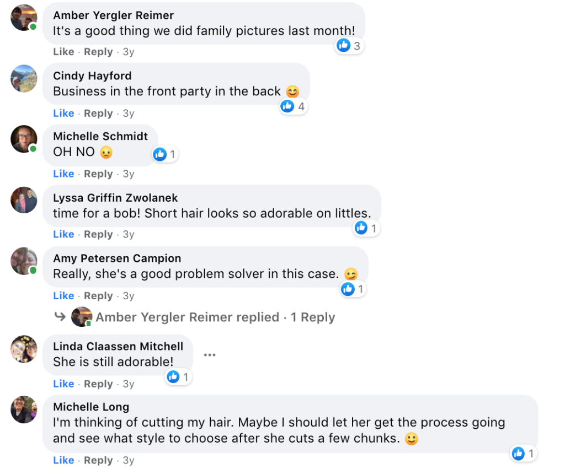Open reactions on Lyssa Griffin Zwolanek's comment
Screen dimensions: 565x469
click(x=366, y=228)
